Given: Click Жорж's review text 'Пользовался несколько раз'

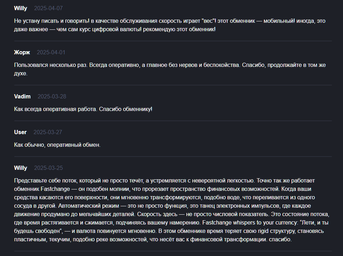Looking at the screenshot, I should (x=170, y=69).
